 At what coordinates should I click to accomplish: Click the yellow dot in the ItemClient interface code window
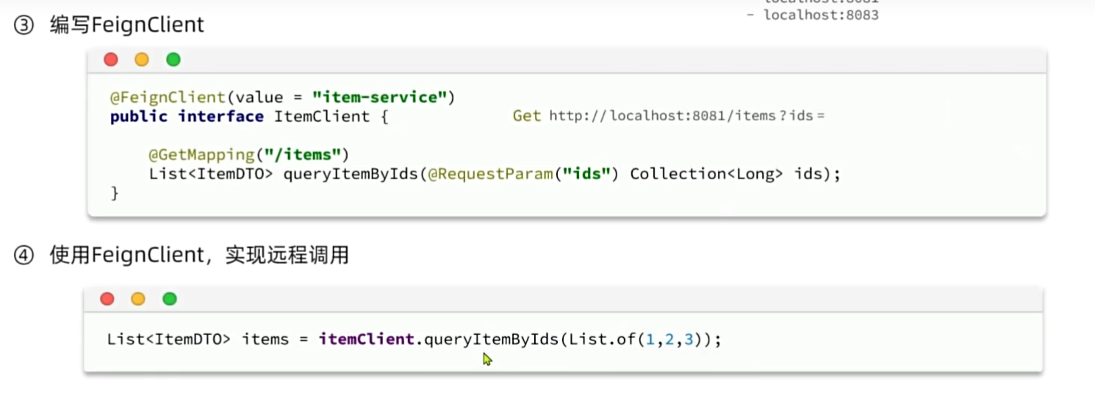tap(142, 59)
